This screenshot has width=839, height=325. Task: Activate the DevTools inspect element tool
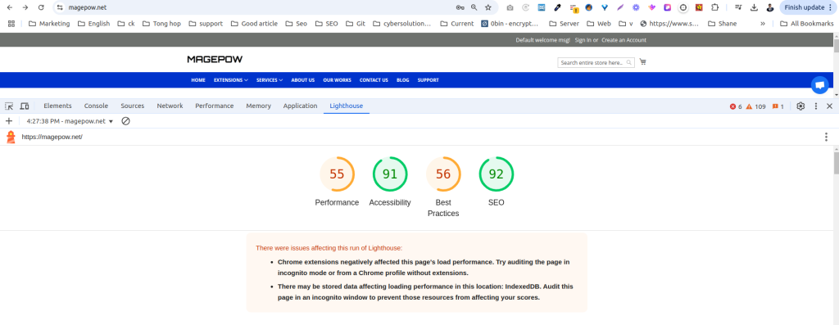coord(9,106)
